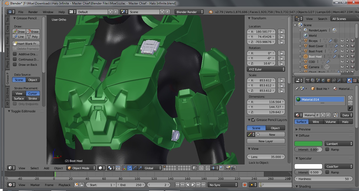This screenshot has width=359, height=191.
Task: Open the Texture properties tab
Action: click(x=355, y=80)
